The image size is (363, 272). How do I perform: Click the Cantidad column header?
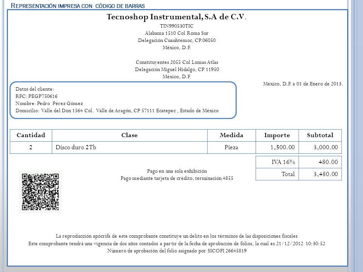click(31, 135)
